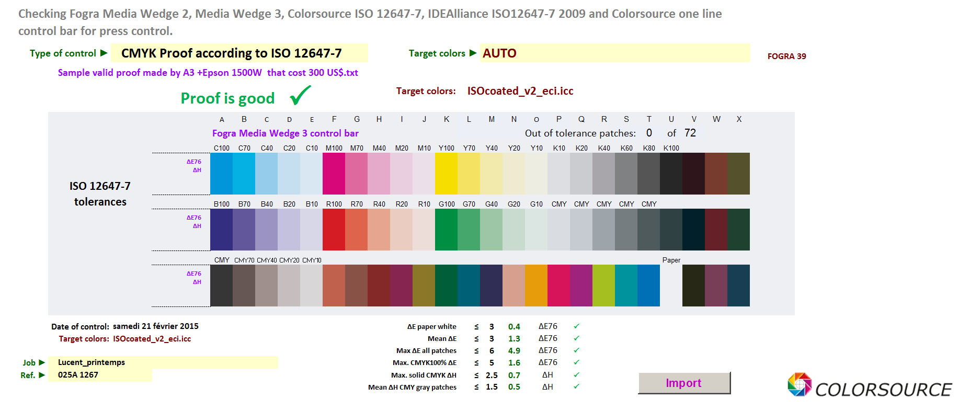This screenshot has width=970, height=410.
Task: Click the arrow next to Job label
Action: (x=42, y=362)
